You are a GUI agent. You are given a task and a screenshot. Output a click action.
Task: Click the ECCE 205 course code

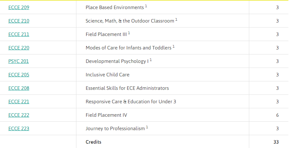(19, 75)
